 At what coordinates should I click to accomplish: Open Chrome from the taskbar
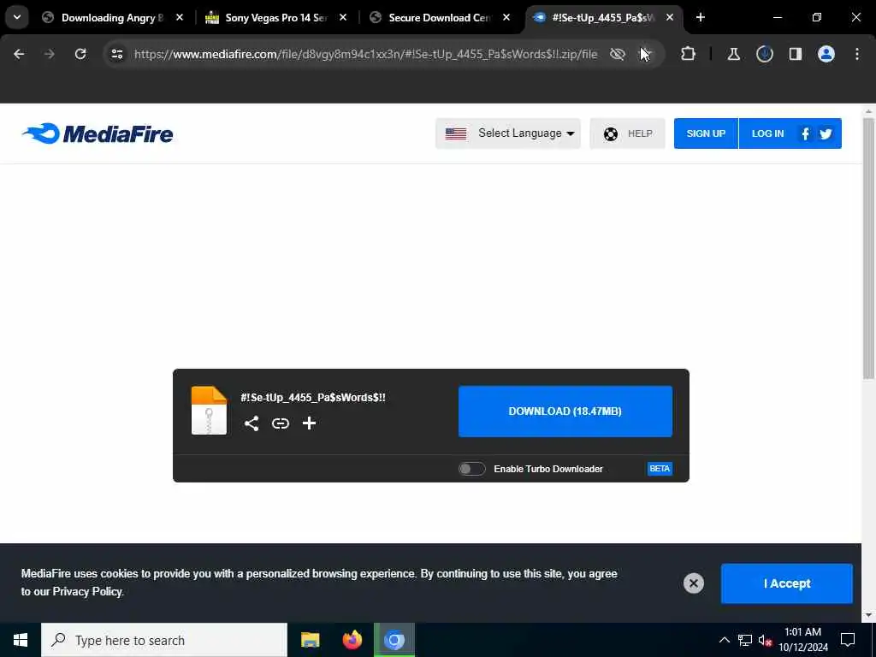[394, 640]
